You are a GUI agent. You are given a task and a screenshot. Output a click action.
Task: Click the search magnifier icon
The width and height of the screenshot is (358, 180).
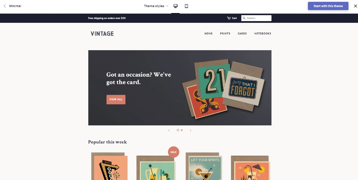[x=244, y=18]
